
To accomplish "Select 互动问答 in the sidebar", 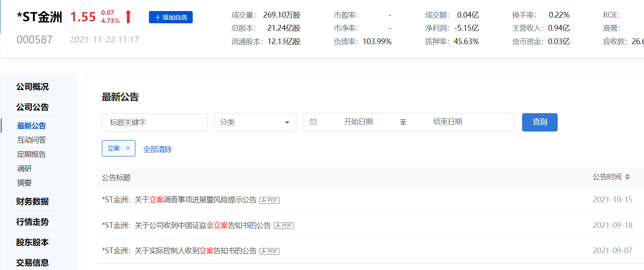I will click(32, 140).
